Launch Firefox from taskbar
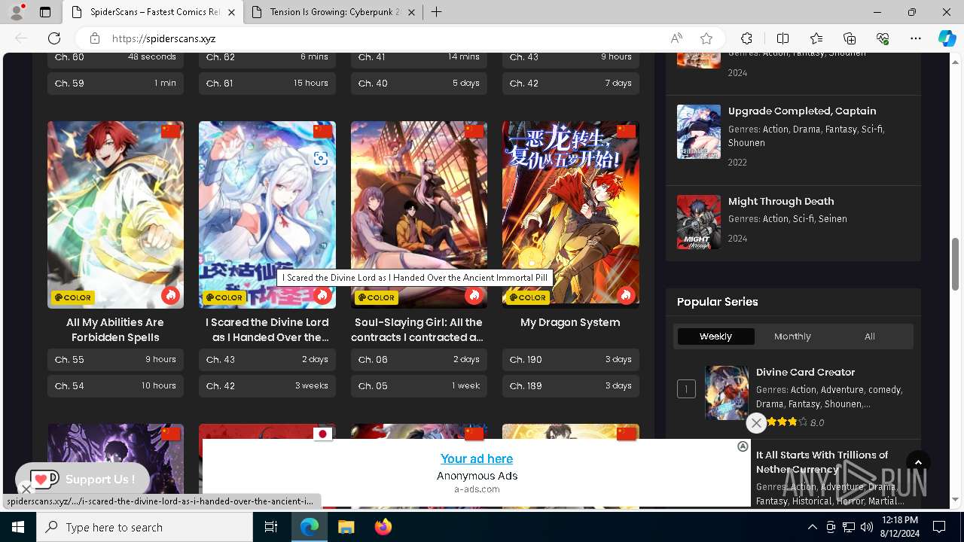This screenshot has height=542, width=964. tap(383, 527)
